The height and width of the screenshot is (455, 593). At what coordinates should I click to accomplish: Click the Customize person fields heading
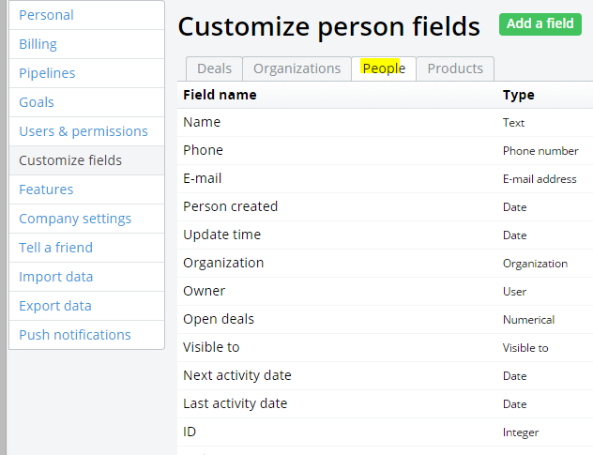[329, 27]
